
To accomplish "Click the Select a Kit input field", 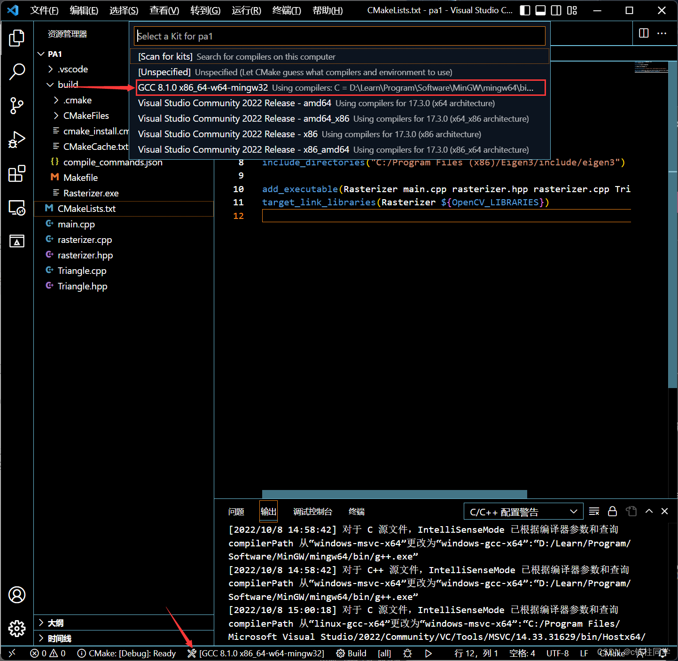I will coord(340,36).
